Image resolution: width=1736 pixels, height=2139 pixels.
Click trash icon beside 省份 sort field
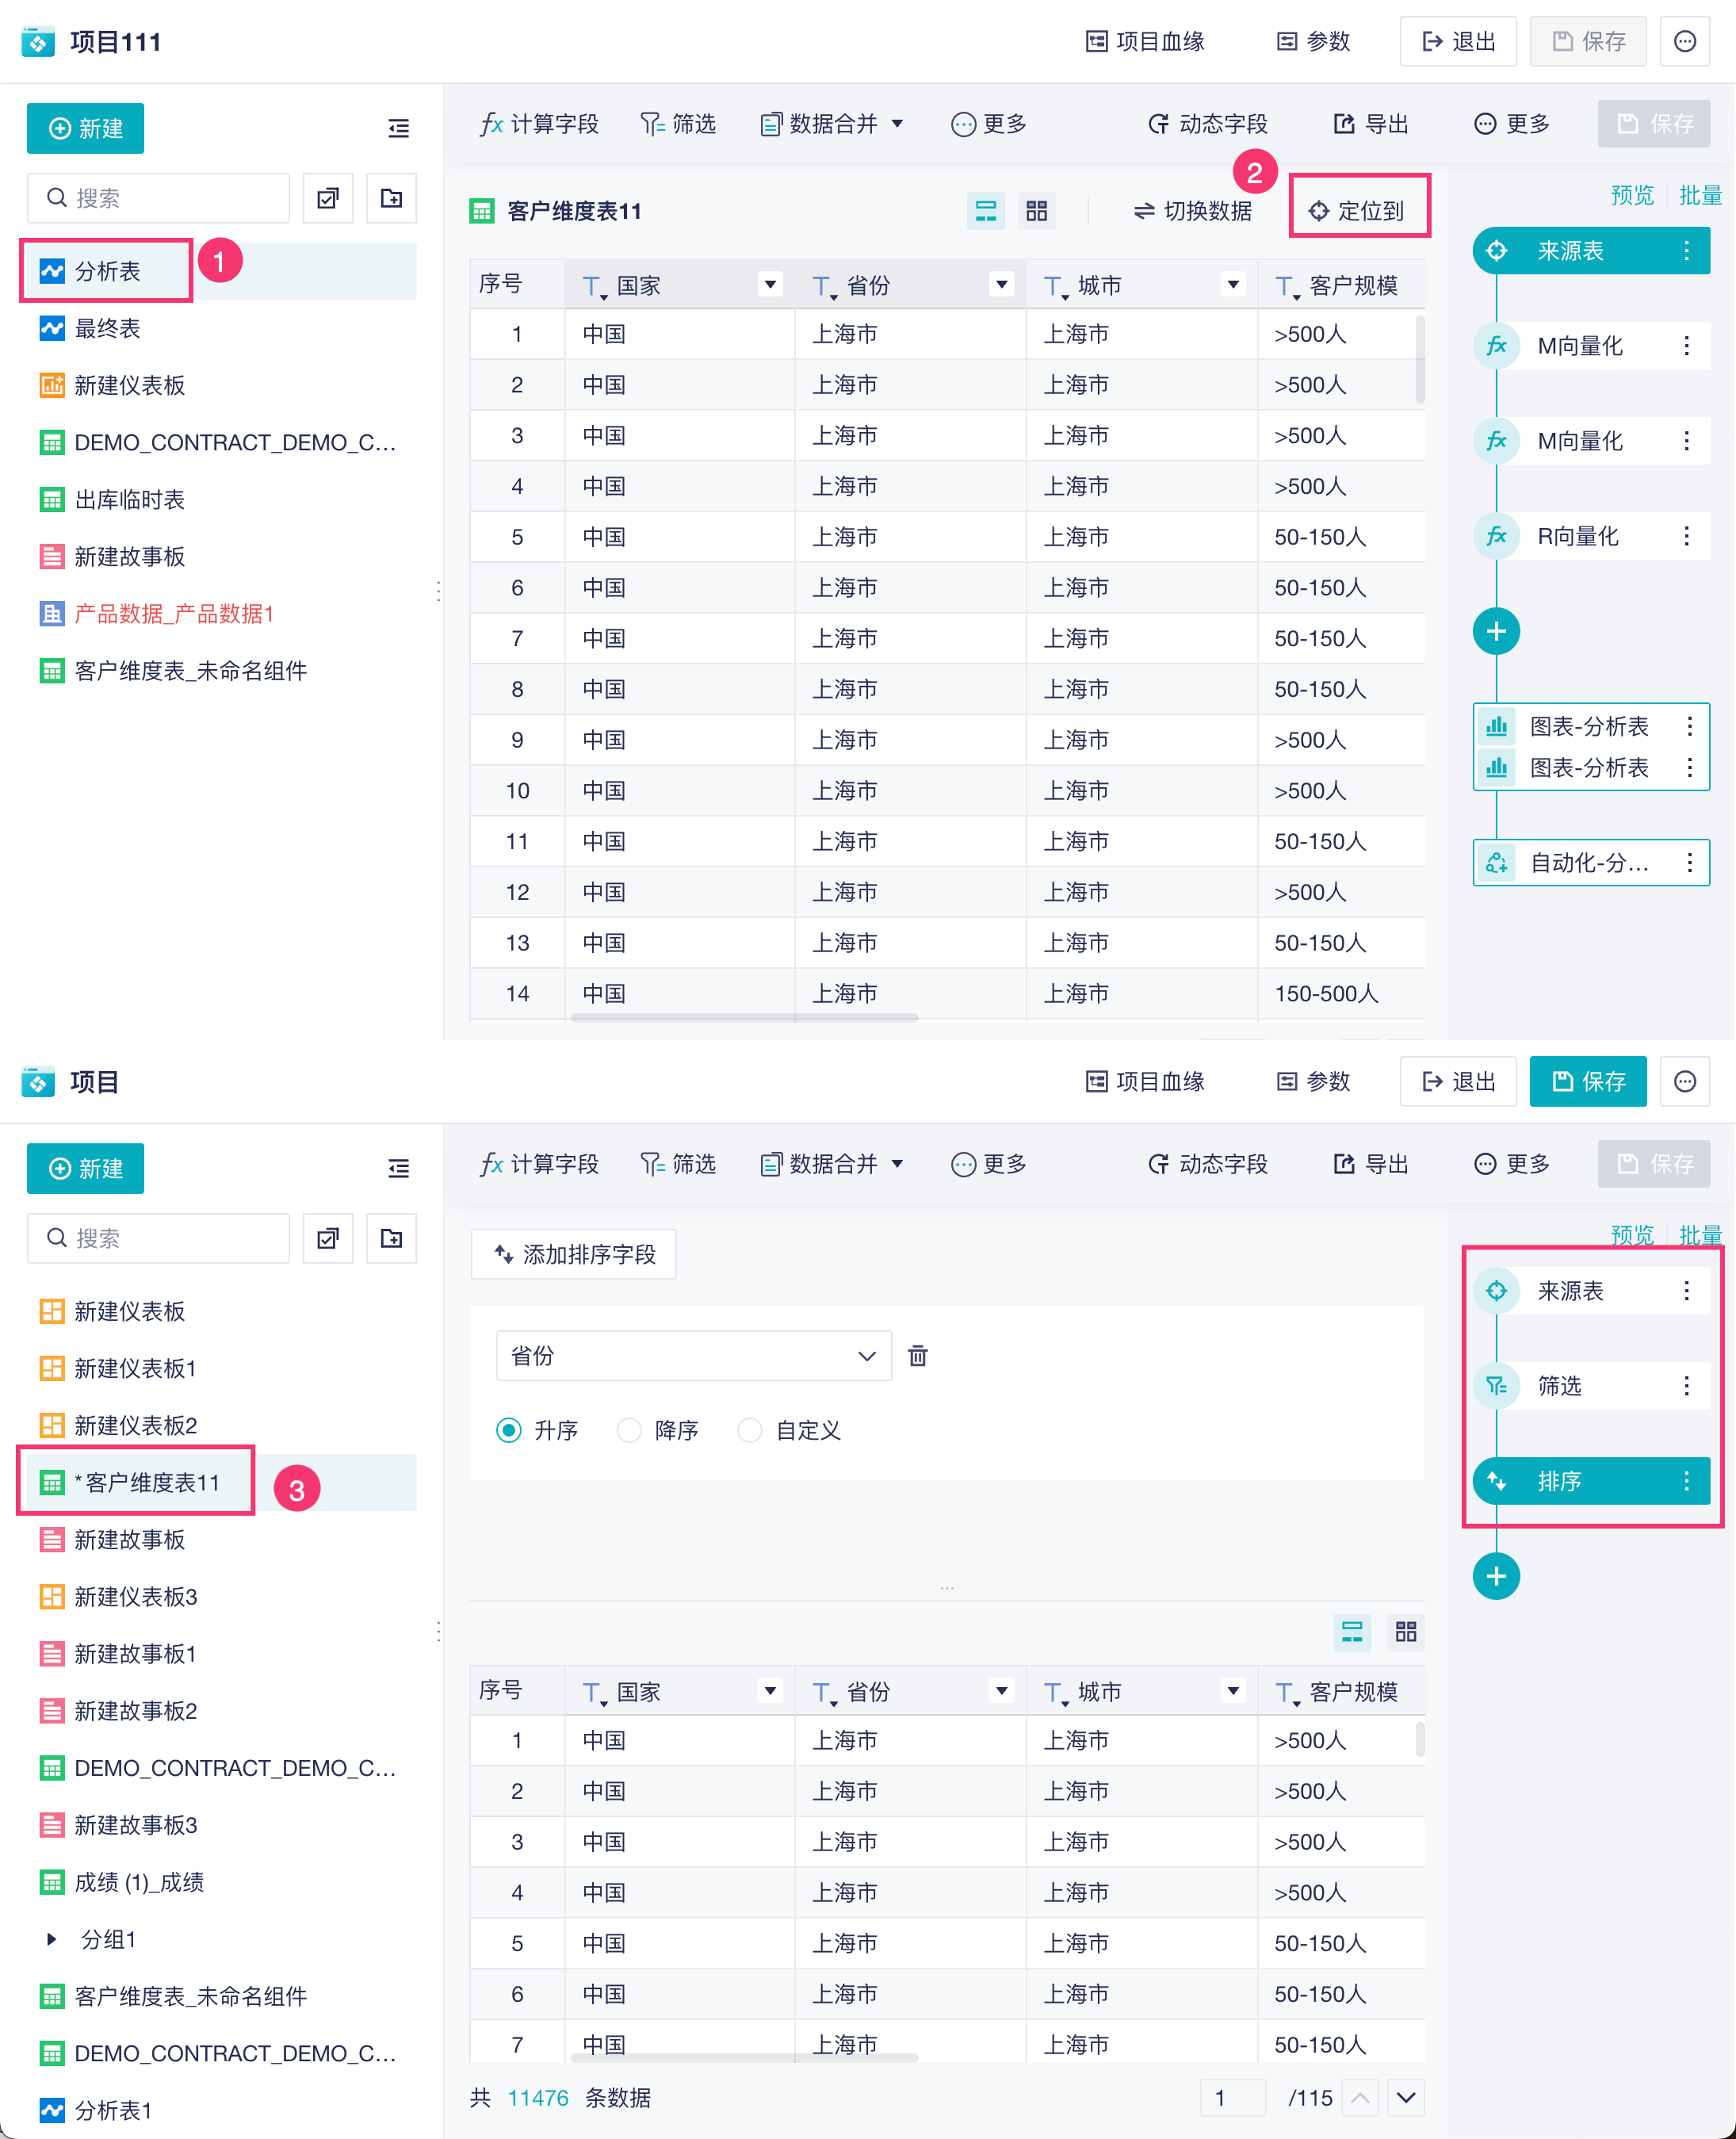[917, 1356]
